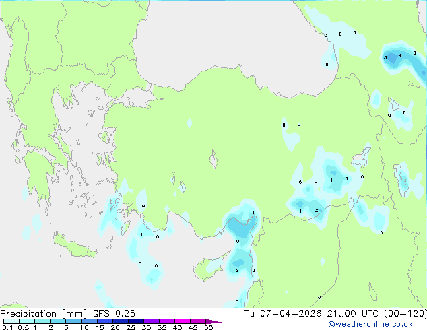Click legend swatch between 2 and 5
The height and width of the screenshot is (330, 427).
coord(58,321)
